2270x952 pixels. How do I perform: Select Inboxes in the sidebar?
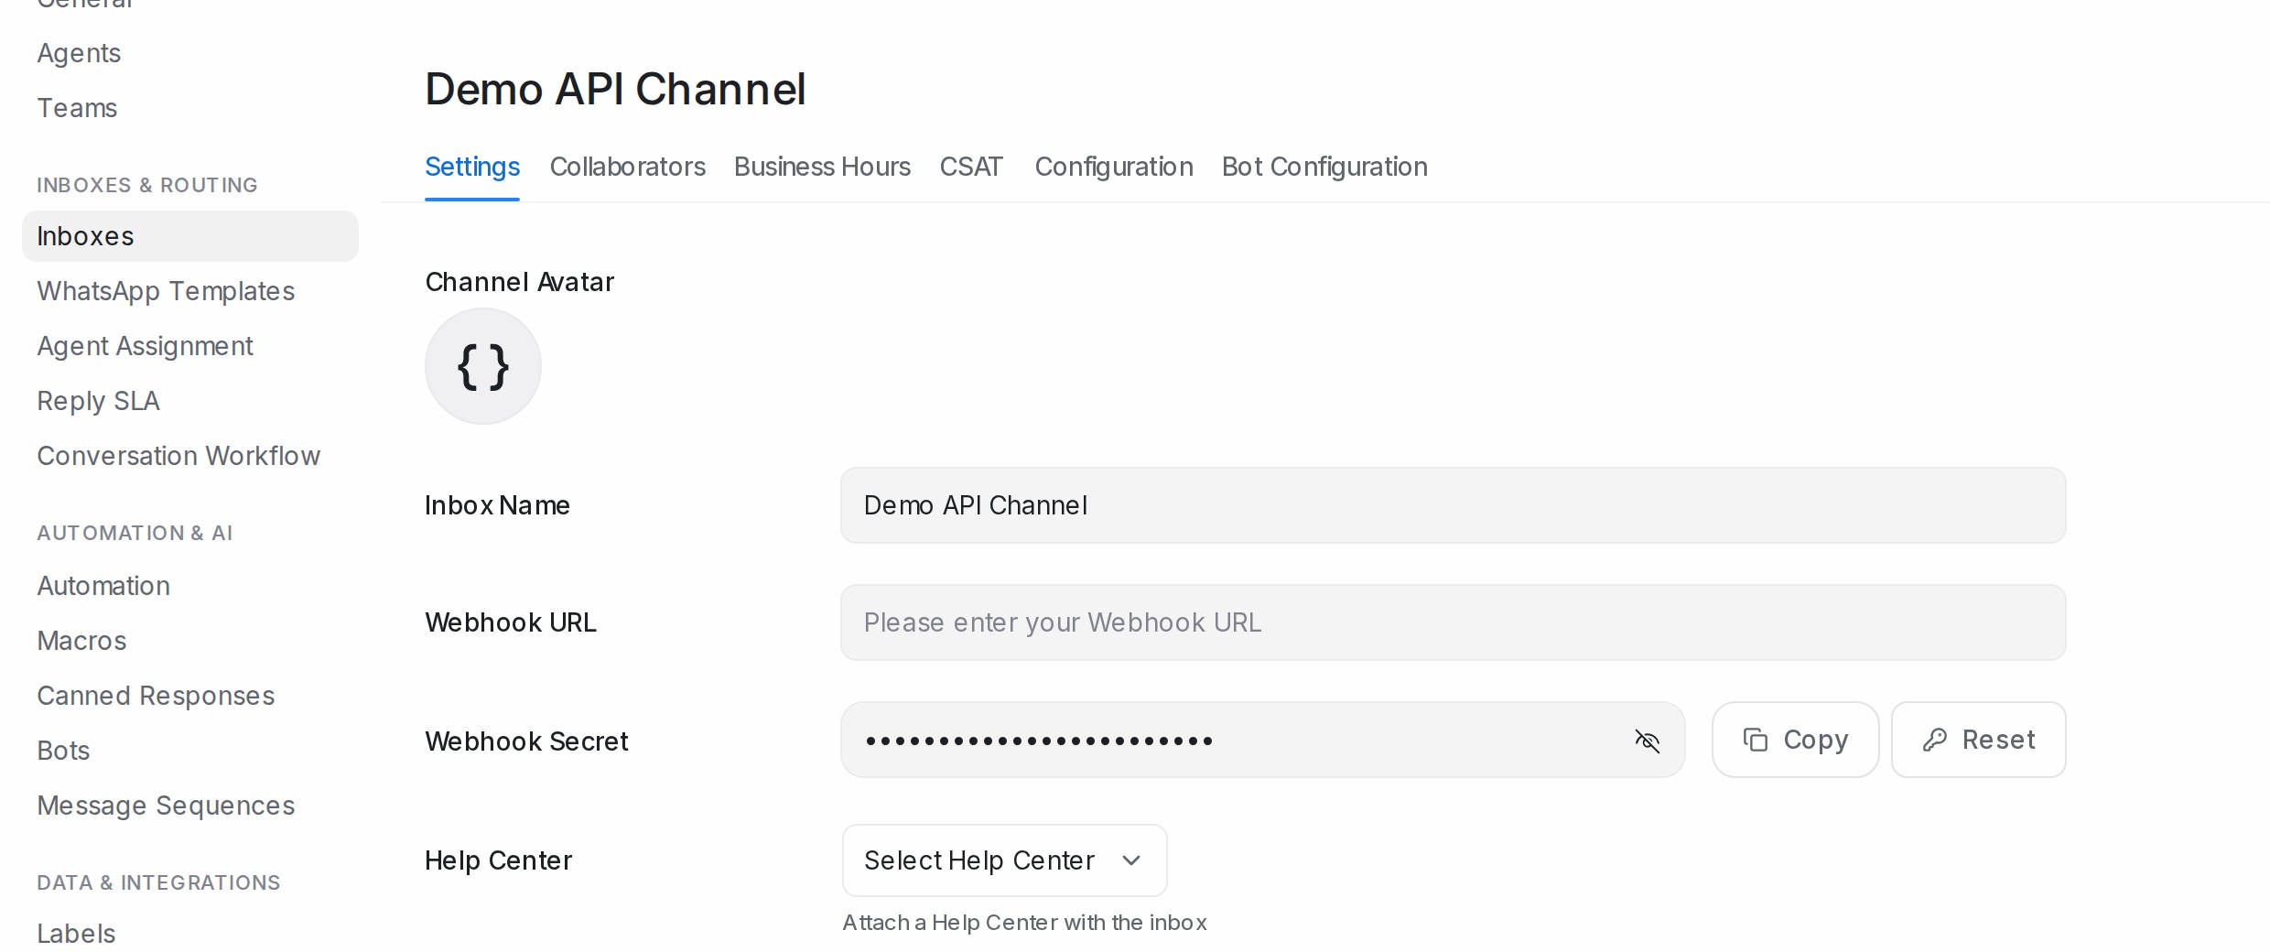point(190,236)
